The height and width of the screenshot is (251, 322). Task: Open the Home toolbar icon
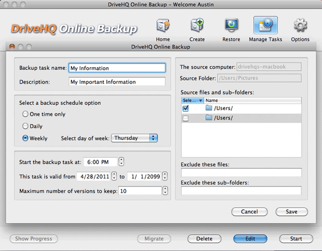163,26
